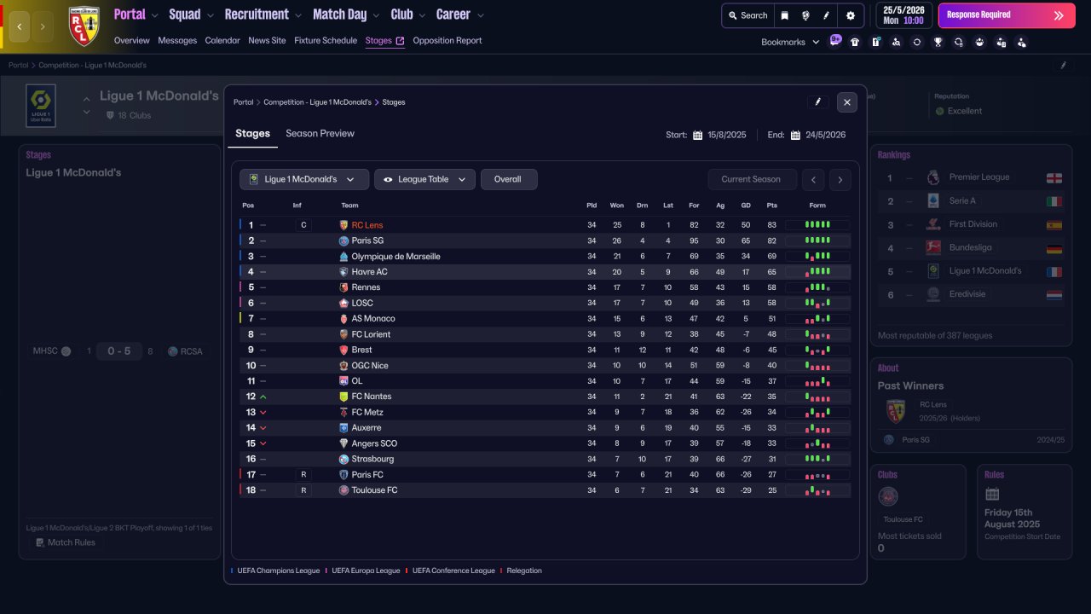Viewport: 1091px width, 614px height.
Task: Click the Strasbourg team name
Action: (x=372, y=459)
